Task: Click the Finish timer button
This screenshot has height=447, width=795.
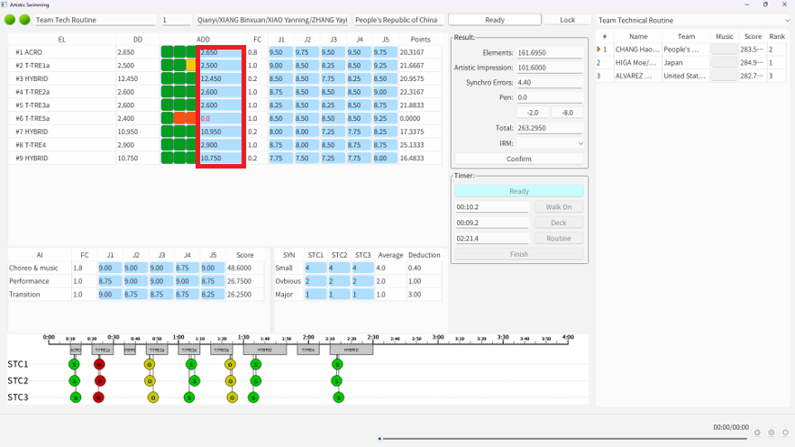Action: [x=518, y=254]
